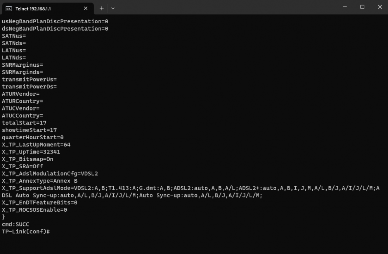Click the X_TP_ROCSOSEnable=0 line

(35, 210)
